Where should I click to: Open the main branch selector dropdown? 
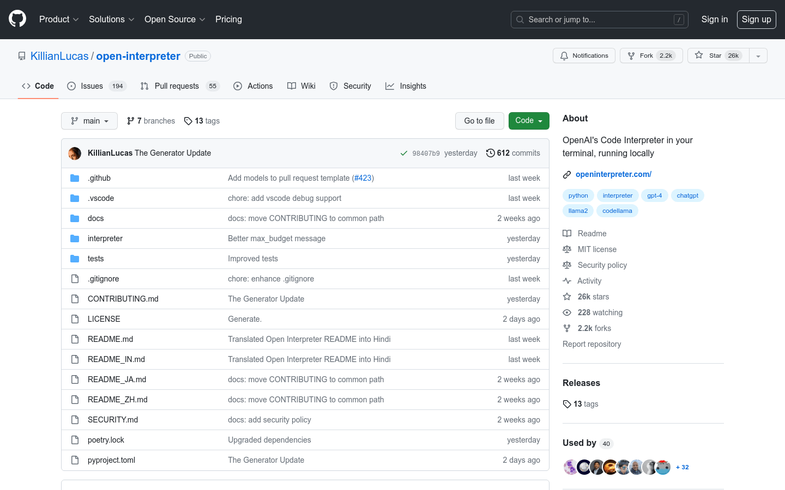[89, 121]
